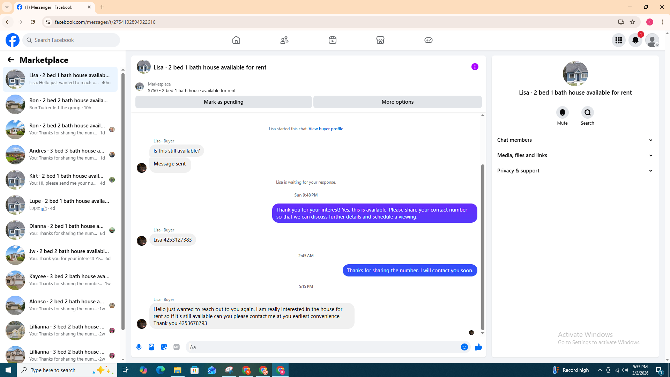This screenshot has width=670, height=377.
Task: Open a new browser tab
Action: point(102,7)
